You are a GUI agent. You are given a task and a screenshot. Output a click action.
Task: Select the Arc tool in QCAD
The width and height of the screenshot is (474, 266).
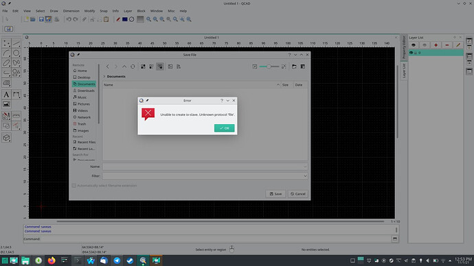point(6,53)
